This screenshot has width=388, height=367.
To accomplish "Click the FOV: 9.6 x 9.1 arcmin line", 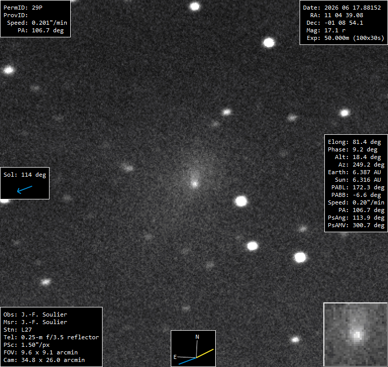I will 40,352.
